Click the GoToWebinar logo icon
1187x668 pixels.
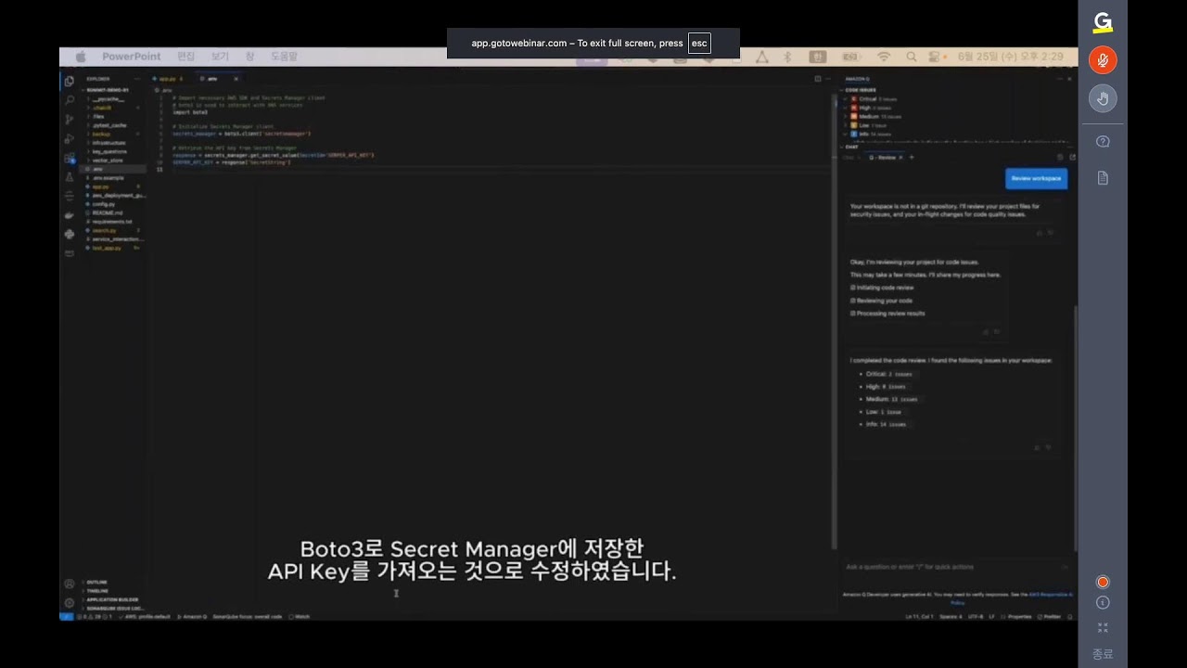click(1103, 22)
